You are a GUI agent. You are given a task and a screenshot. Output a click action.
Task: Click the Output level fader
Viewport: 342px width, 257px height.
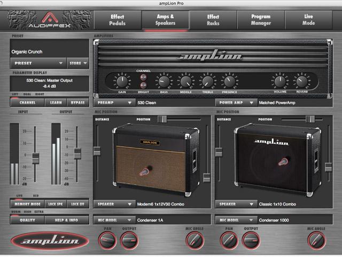(77, 153)
